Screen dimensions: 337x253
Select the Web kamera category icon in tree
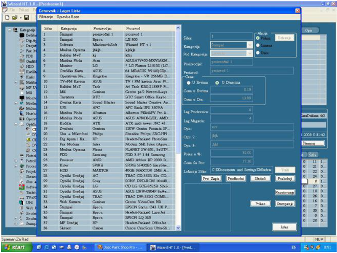pyautogui.click(x=22, y=208)
